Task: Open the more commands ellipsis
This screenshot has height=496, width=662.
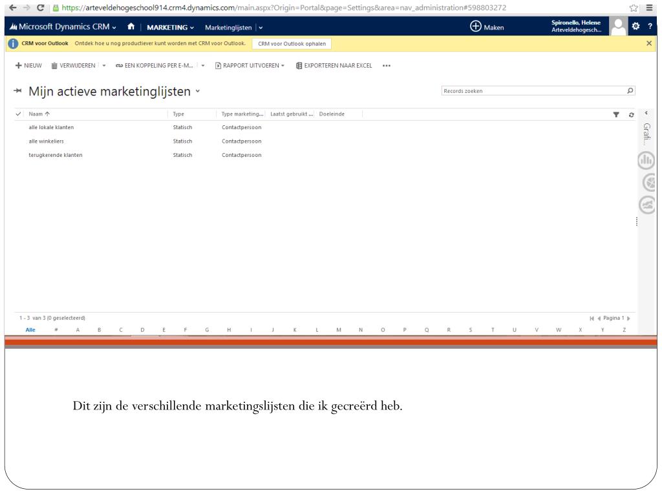Action: click(x=387, y=65)
